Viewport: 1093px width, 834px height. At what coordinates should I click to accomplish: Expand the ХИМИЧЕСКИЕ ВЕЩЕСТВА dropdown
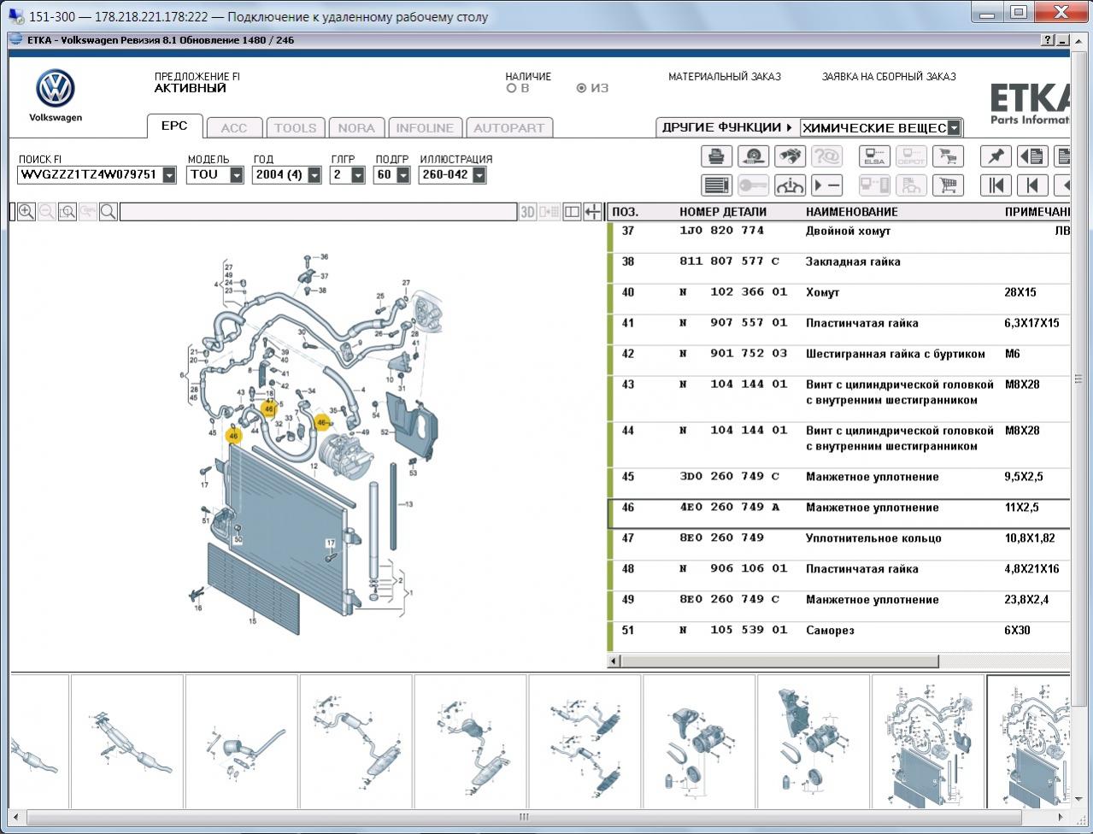(x=955, y=128)
